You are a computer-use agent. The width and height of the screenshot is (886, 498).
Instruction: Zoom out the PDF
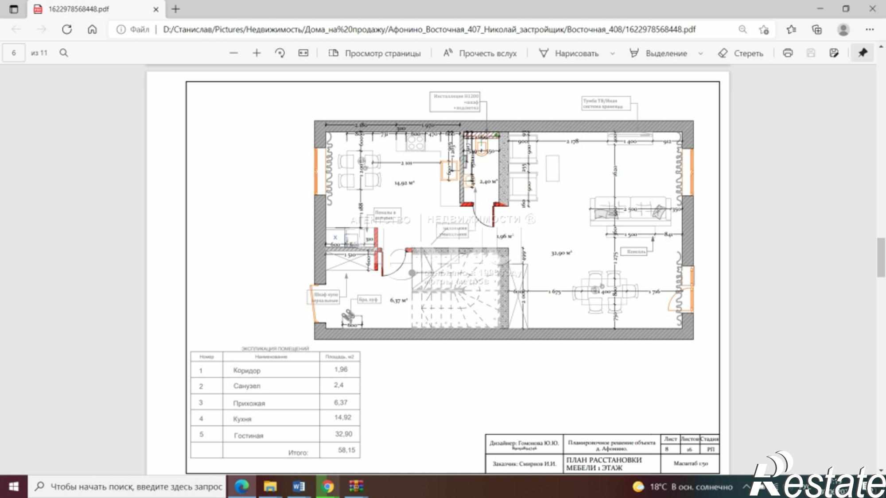point(233,53)
